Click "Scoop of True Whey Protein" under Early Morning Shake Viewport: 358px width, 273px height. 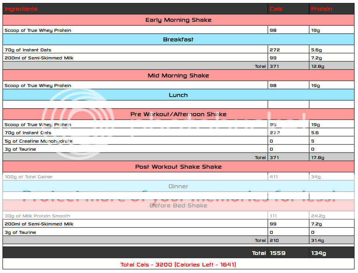point(38,30)
